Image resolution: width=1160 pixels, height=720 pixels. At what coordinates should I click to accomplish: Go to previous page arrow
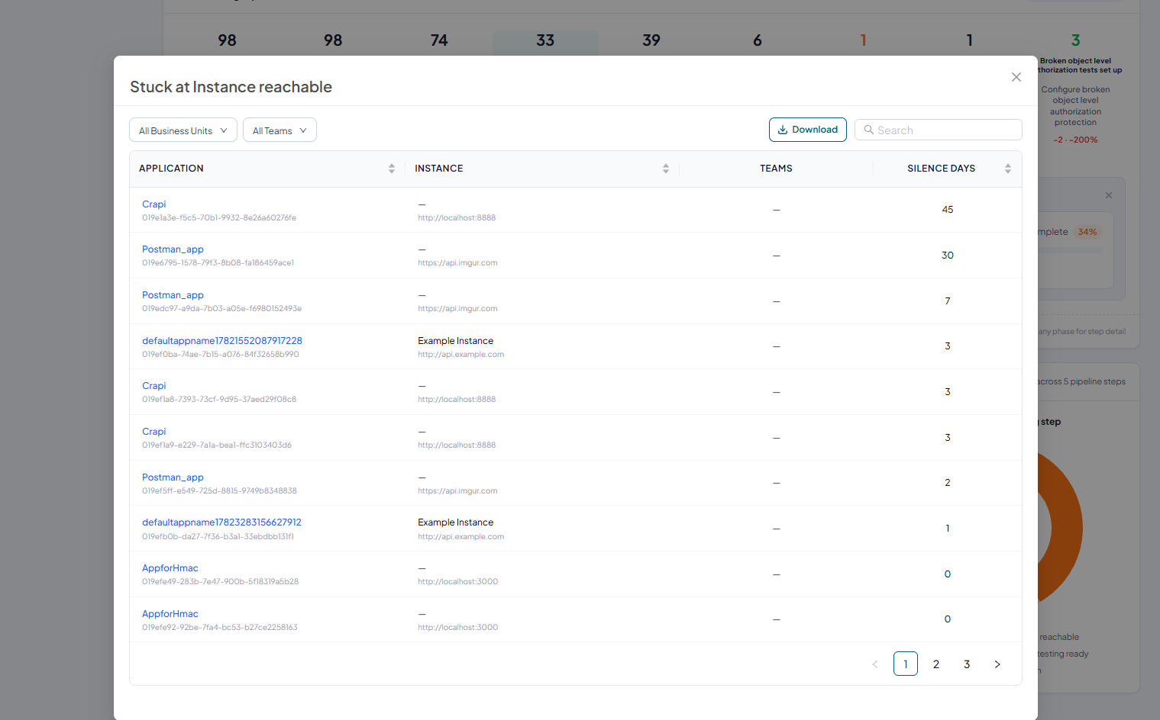875,664
